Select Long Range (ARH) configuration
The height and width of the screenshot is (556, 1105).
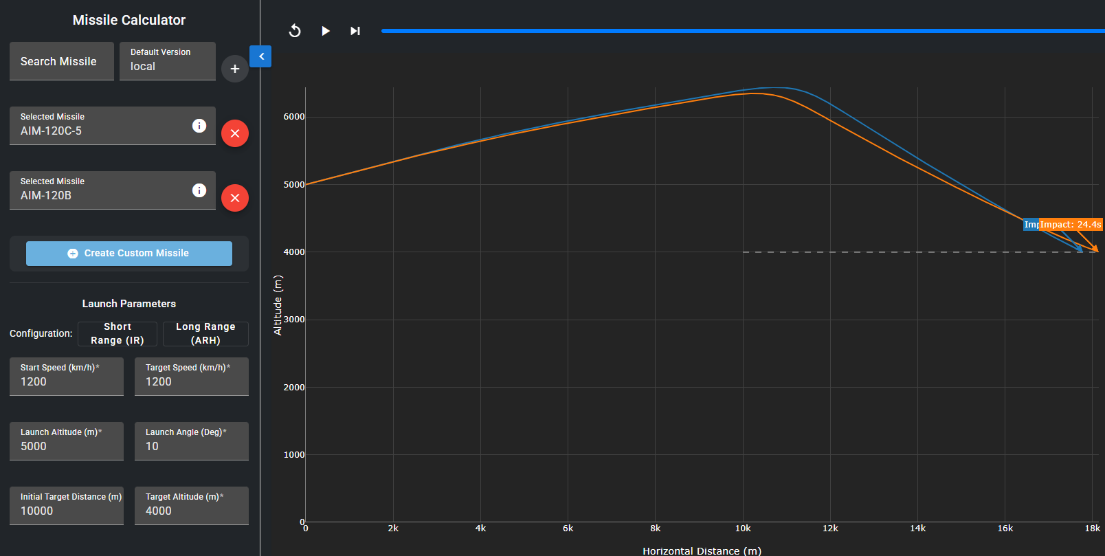[205, 333]
